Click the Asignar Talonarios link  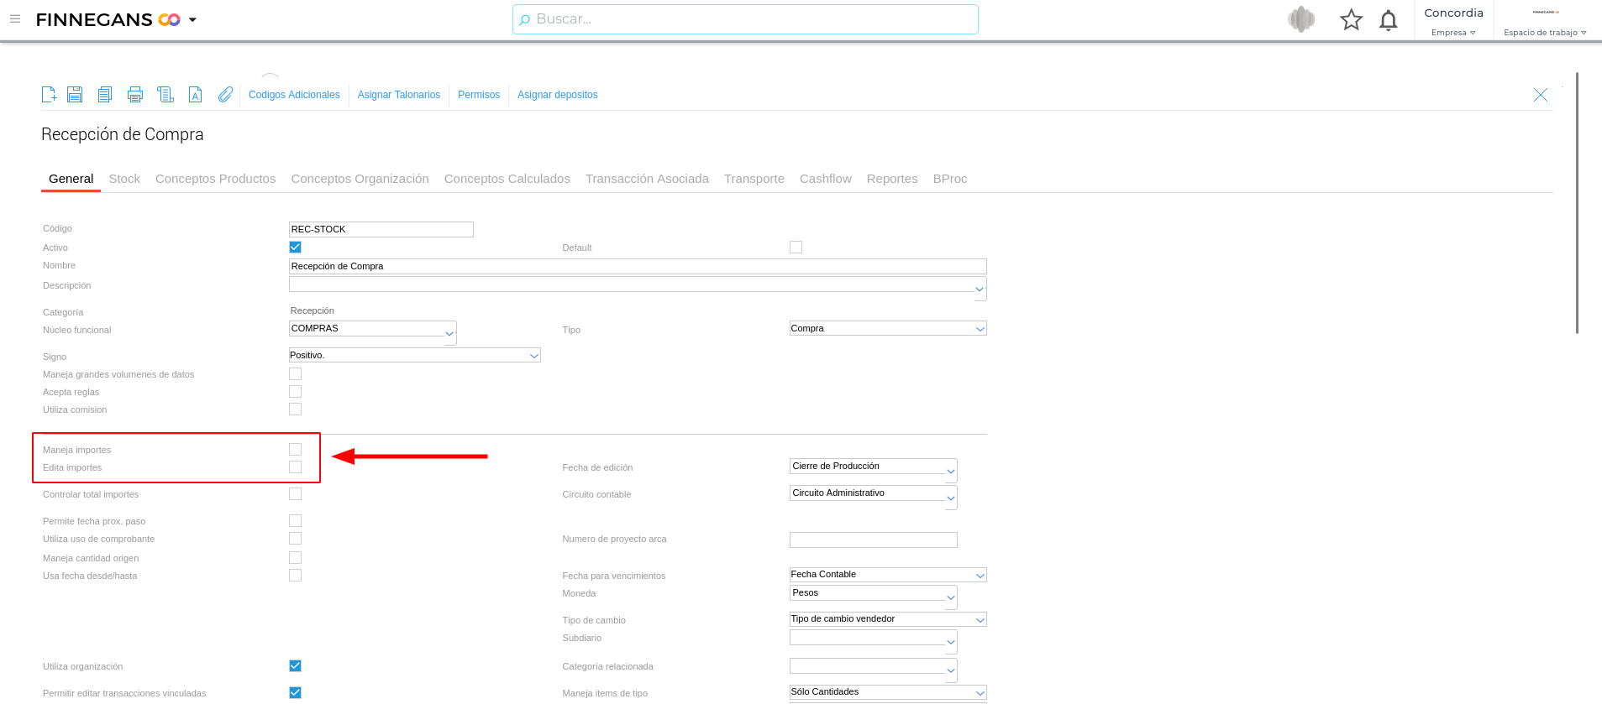(x=398, y=95)
